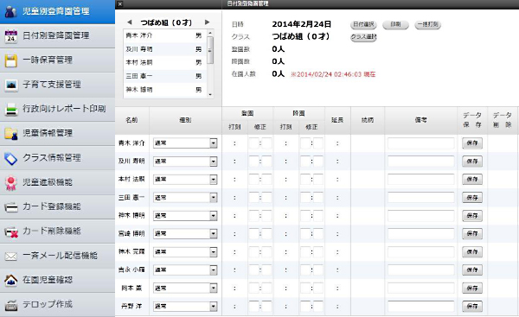This screenshot has height=317, width=519.
Task: Select 神木 博明 in the class list
Action: tap(165, 90)
